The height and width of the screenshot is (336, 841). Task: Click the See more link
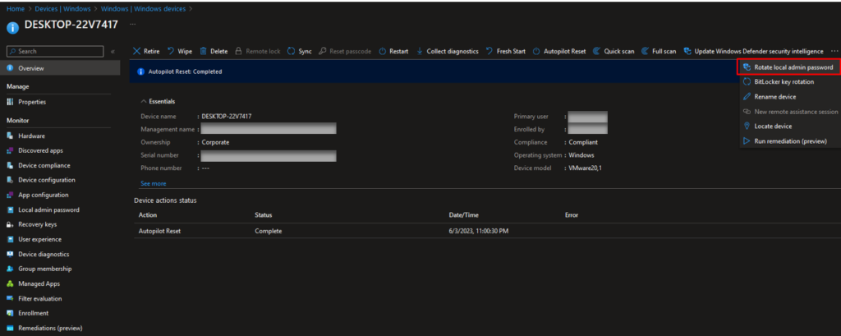154,183
